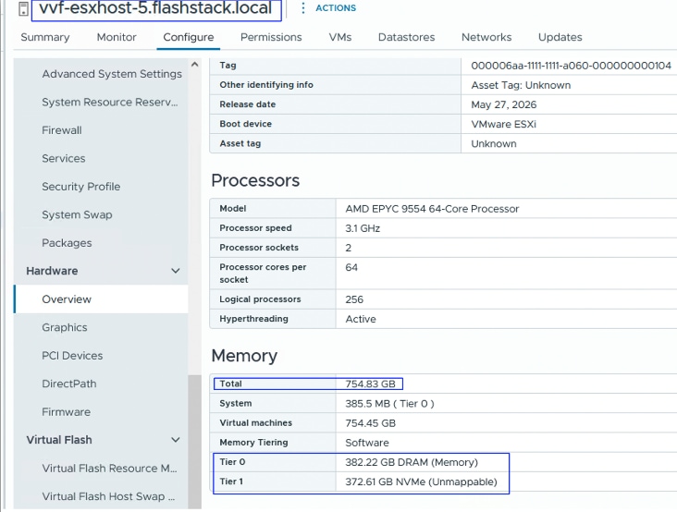677x512 pixels.
Task: Collapse the Hardware section chevron
Action: point(176,271)
